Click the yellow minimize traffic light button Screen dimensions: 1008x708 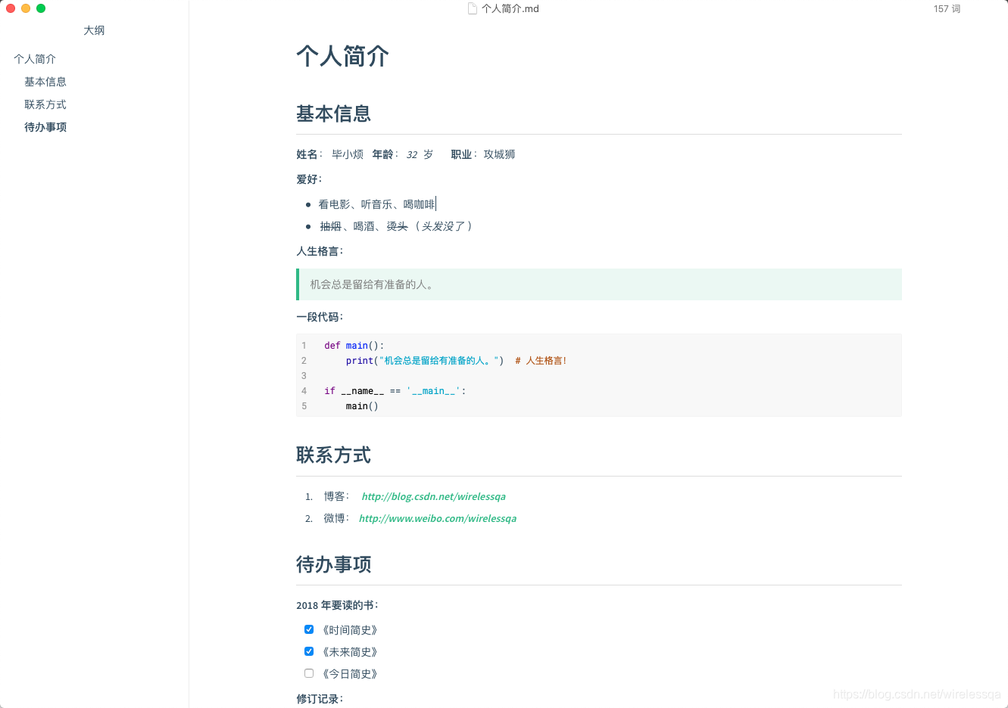coord(24,8)
